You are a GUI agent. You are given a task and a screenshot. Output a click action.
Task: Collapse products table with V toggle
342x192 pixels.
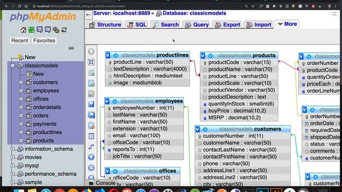pos(203,55)
